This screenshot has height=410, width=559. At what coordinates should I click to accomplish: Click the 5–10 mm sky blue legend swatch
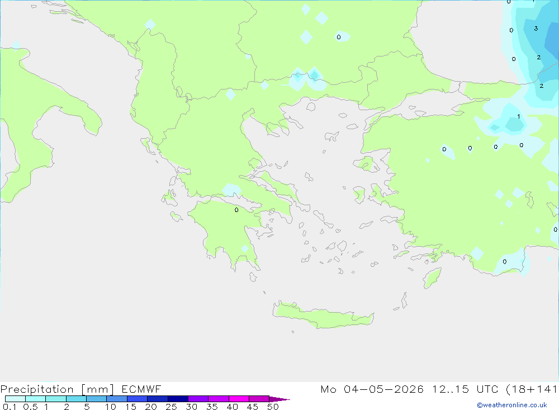[96, 399]
